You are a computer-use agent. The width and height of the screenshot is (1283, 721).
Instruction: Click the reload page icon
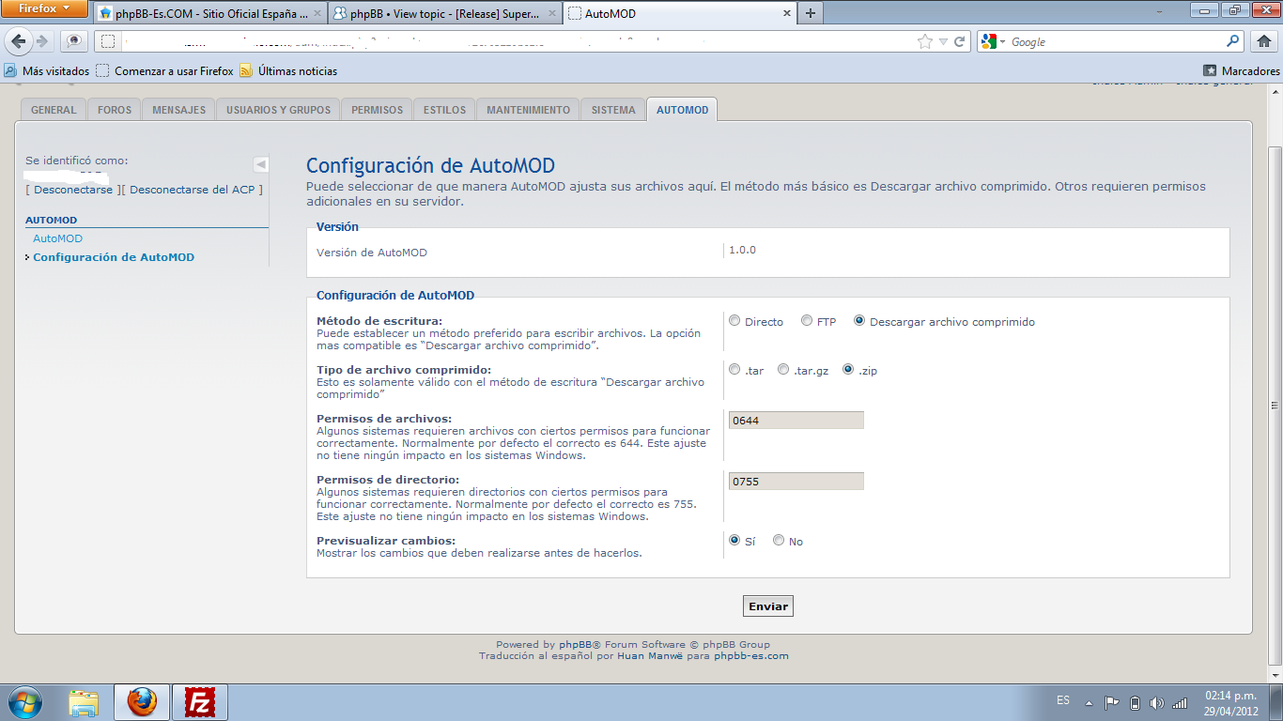click(959, 41)
